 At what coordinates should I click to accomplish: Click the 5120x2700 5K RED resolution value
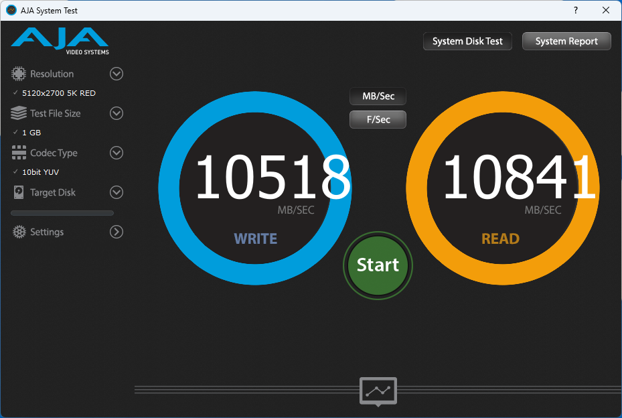[x=59, y=93]
